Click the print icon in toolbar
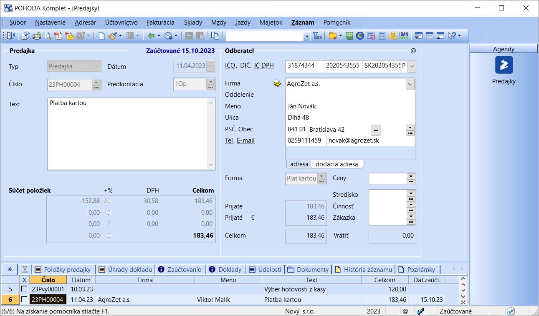The width and height of the screenshot is (539, 316). click(x=37, y=36)
